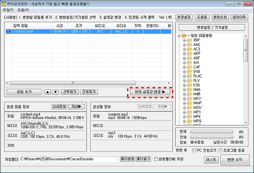Viewport: 254px width, 173px height.
Task: Expand the MPG tree node
Action: [x=185, y=121]
